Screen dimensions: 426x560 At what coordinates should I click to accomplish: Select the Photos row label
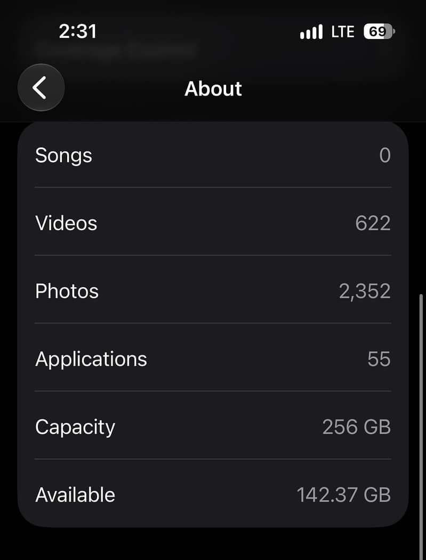point(67,291)
